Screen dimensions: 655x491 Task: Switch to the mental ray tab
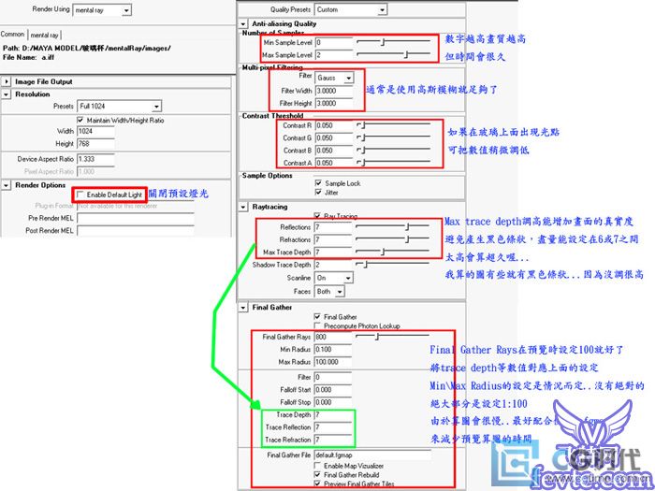[44, 36]
